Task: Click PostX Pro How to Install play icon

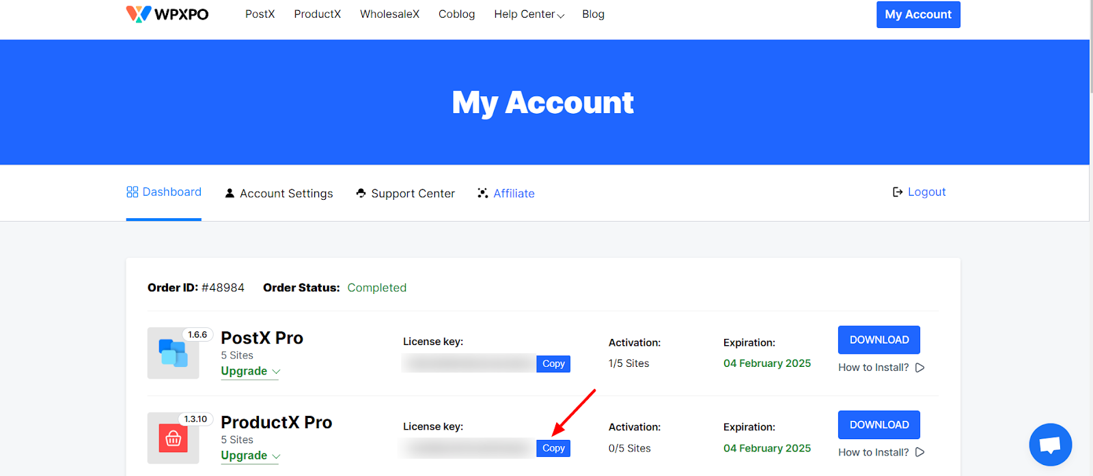Action: point(919,368)
